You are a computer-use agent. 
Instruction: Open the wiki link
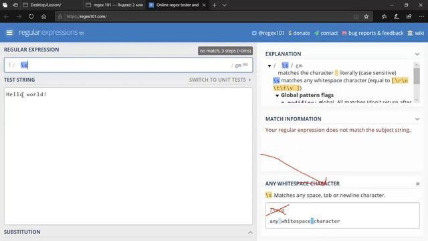416,33
